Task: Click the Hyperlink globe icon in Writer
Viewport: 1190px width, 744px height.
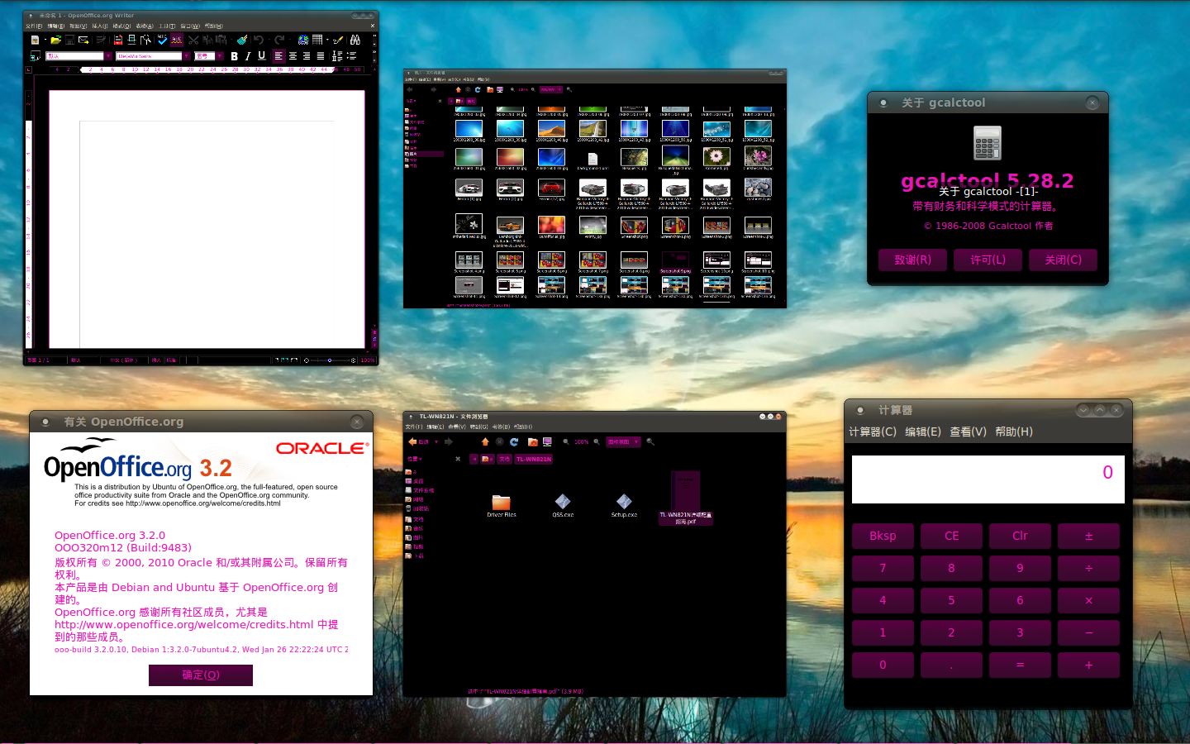Action: tap(303, 40)
